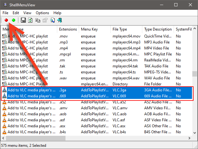The image size is (198, 149).
Task: Click the MPC-HC icon in the .mp3 row
Action: coord(4,42)
